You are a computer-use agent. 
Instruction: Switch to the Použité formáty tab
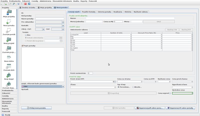tap(89, 12)
